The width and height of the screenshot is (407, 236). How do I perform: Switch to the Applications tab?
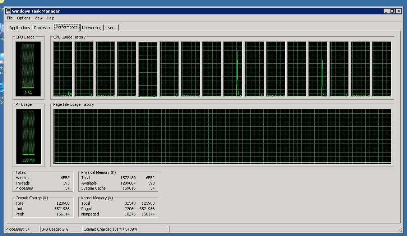tap(20, 28)
